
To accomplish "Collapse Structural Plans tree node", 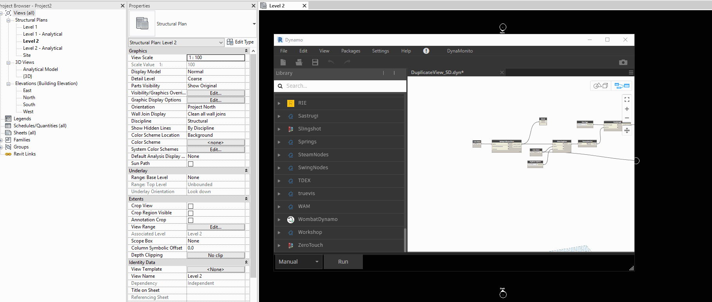I will point(8,20).
